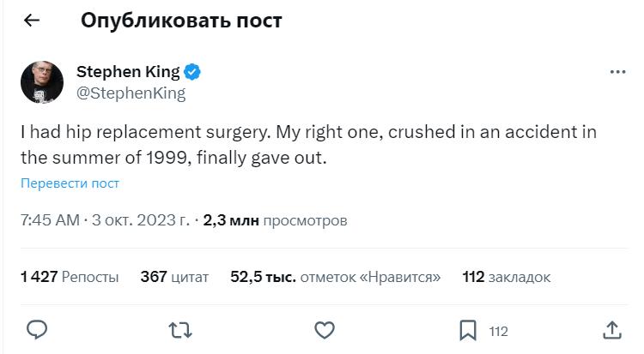Viewport: 644px width, 354px height.
Task: Click the 112 закладок count
Action: pyautogui.click(x=506, y=277)
